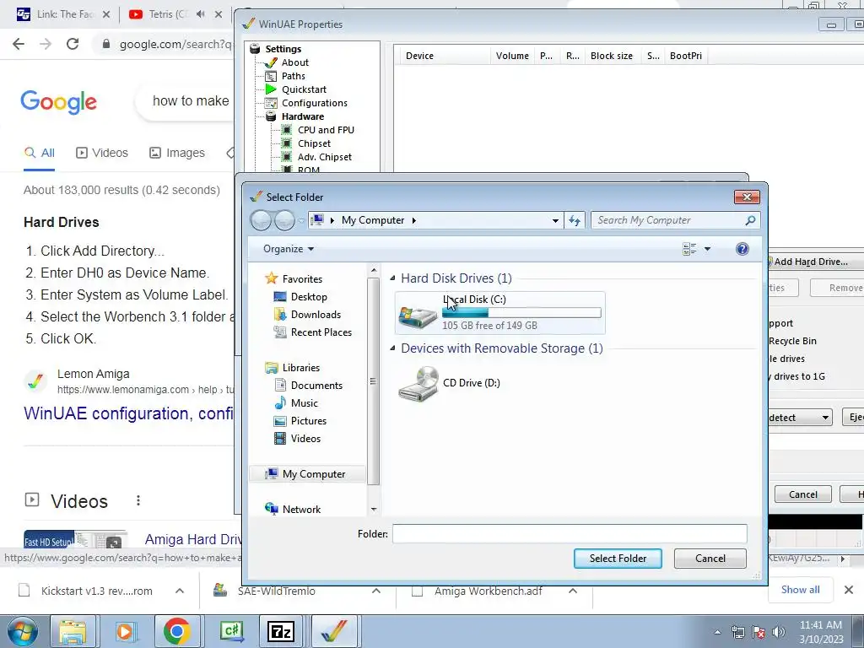
Task: Expand view options dropdown arrow
Action: point(708,249)
